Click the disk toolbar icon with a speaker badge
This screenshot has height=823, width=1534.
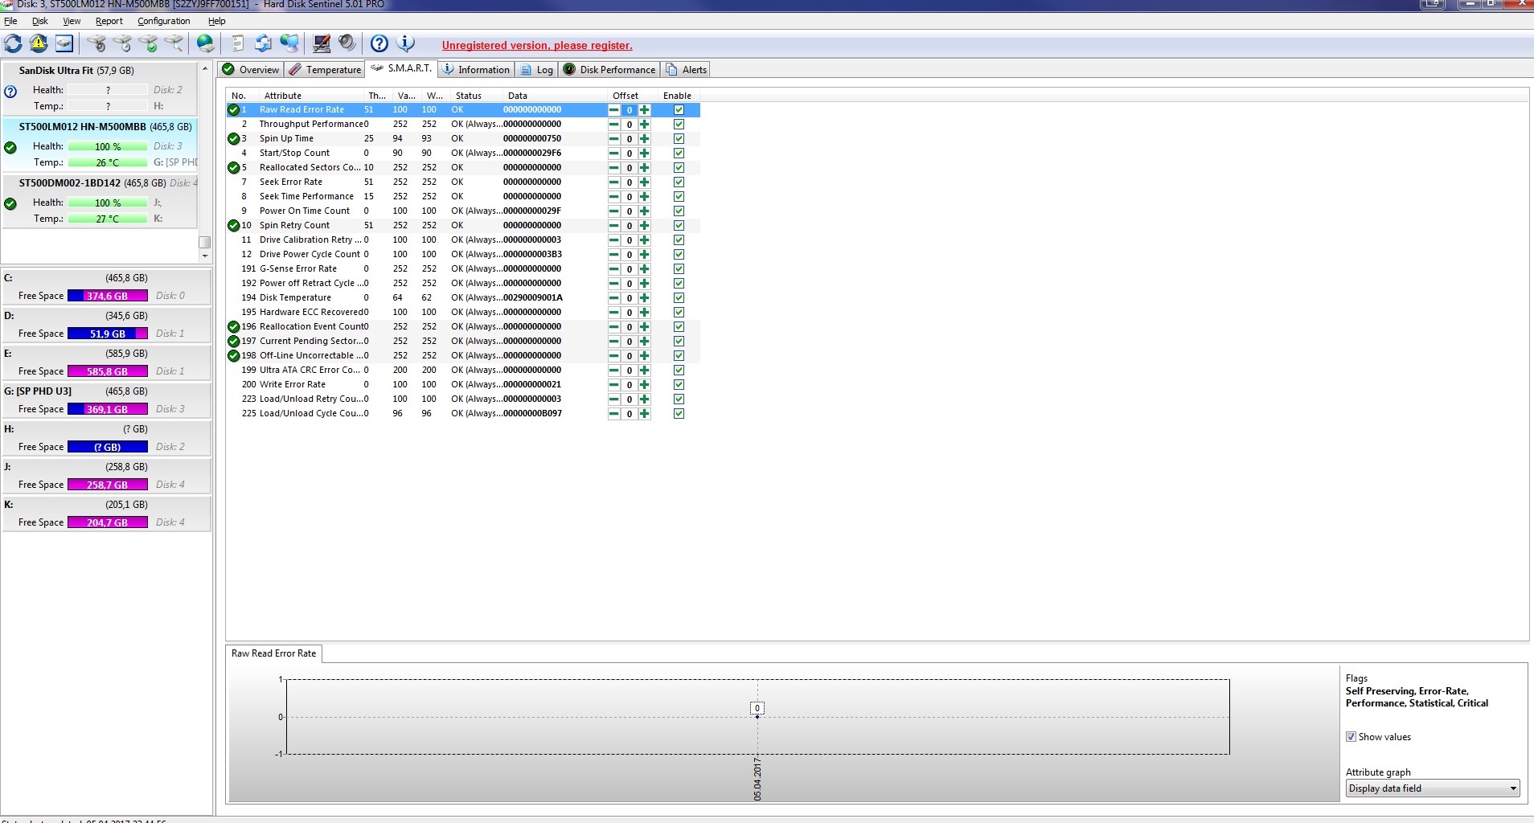tap(96, 43)
